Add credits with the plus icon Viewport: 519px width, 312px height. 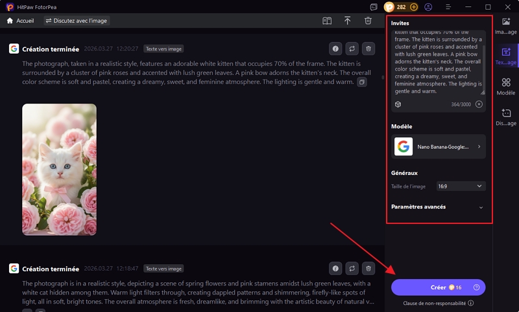tap(414, 7)
